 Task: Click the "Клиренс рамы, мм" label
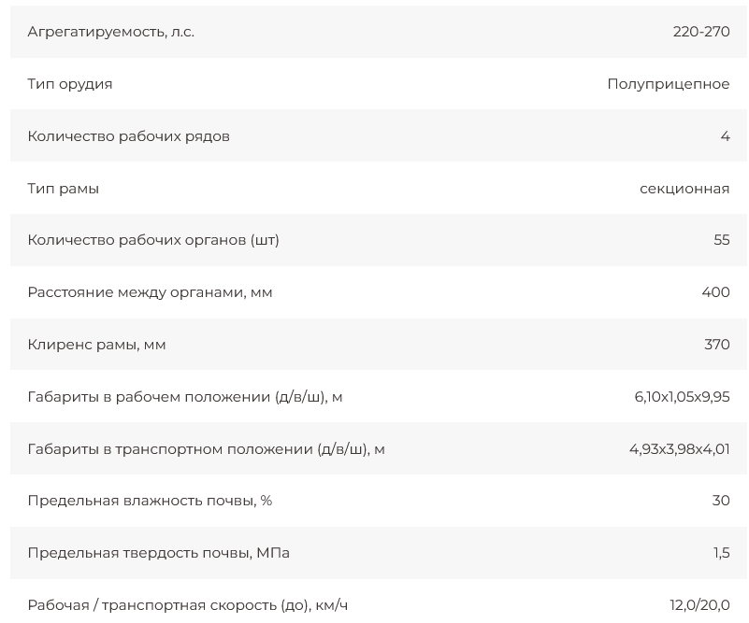96,345
